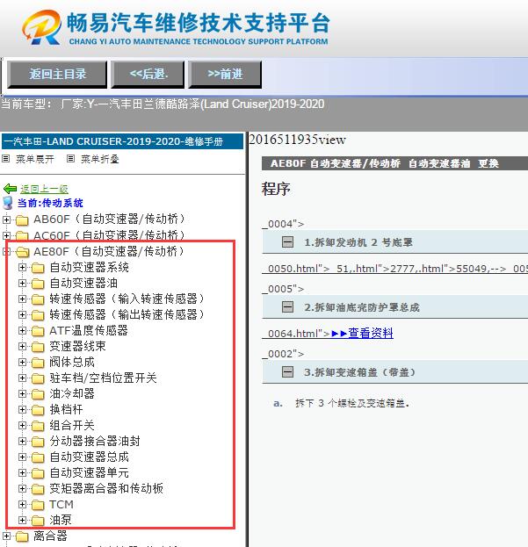Click the 阀体总成 folder icon
The image size is (528, 547).
[x=38, y=363]
